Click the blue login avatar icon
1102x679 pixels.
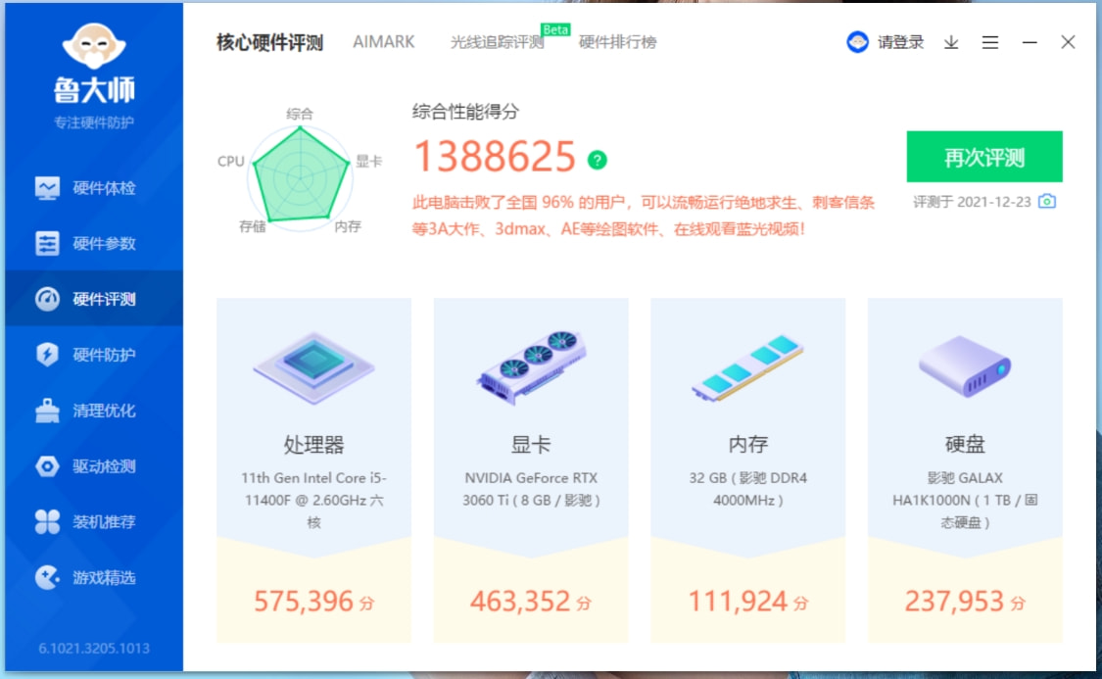[856, 42]
